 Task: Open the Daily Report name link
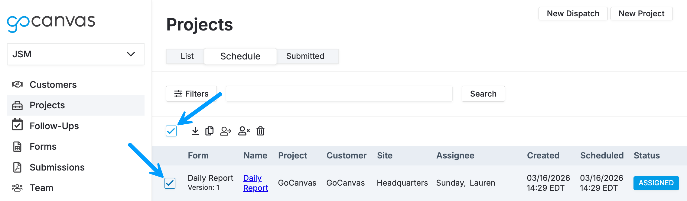coord(256,183)
